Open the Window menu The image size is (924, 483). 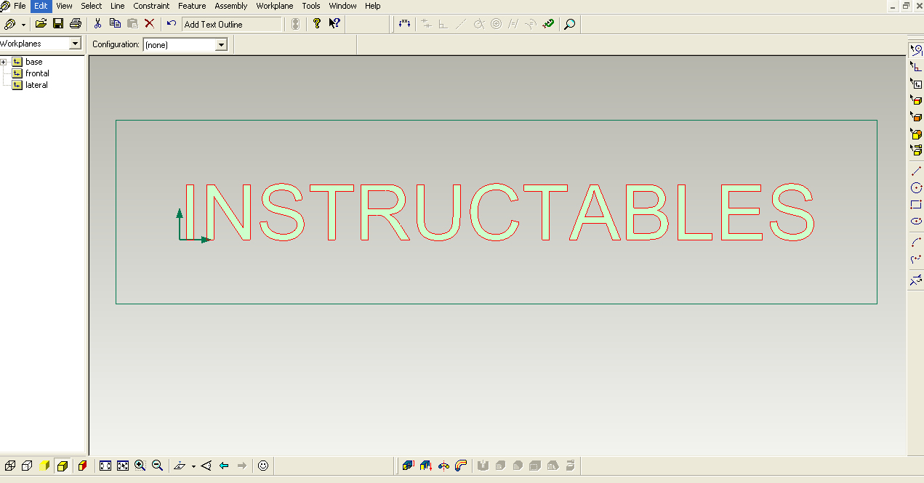click(342, 6)
